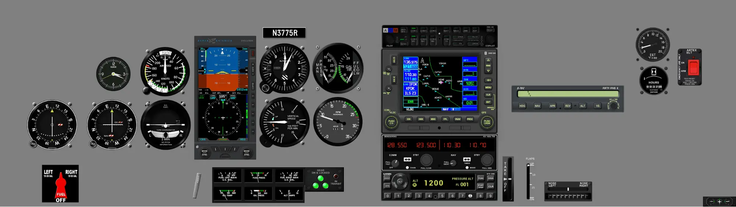Select COM1 MIC on the audio panel
Image resolution: width=736 pixels, height=207 pixels.
[413, 40]
